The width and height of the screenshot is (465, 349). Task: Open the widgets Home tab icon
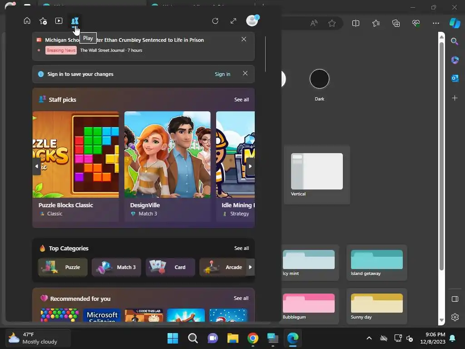coord(27,21)
